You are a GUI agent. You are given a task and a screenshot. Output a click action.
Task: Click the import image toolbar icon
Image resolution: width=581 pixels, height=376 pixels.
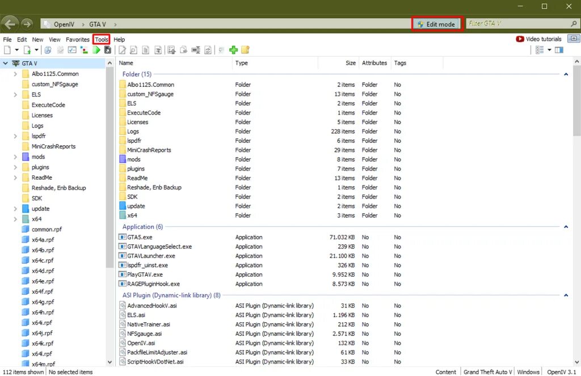tap(171, 50)
